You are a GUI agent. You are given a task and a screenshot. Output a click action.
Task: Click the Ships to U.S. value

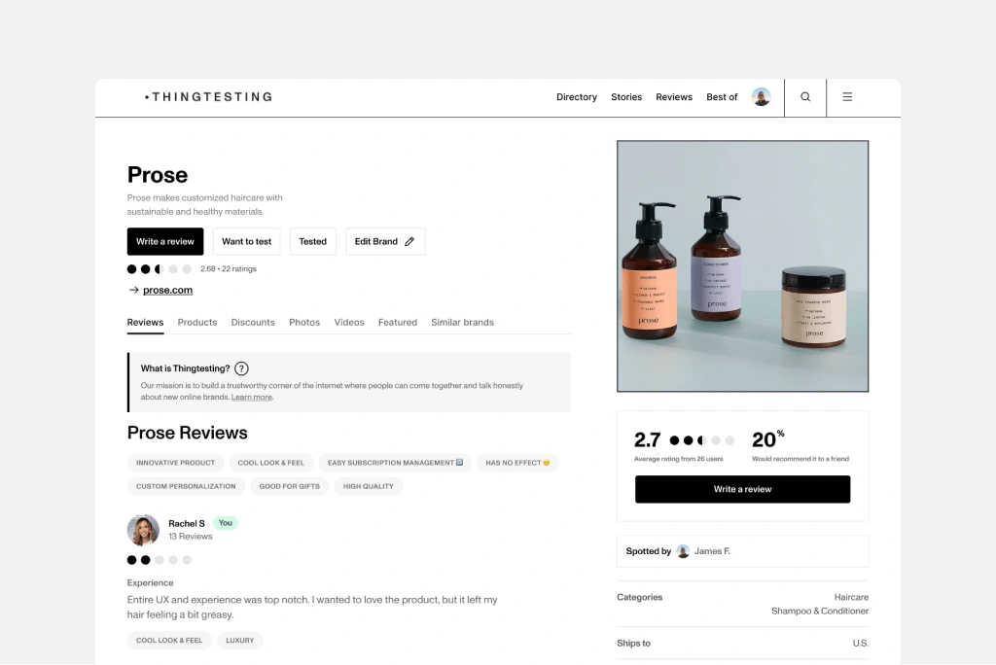(861, 644)
